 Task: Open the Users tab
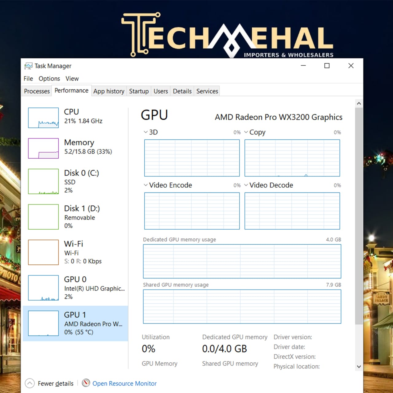click(161, 91)
